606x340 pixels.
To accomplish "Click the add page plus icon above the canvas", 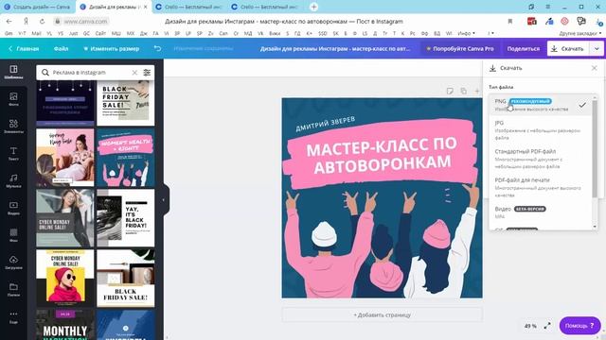I will tap(477, 91).
